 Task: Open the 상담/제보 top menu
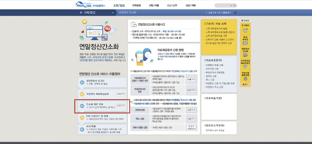pos(190,5)
